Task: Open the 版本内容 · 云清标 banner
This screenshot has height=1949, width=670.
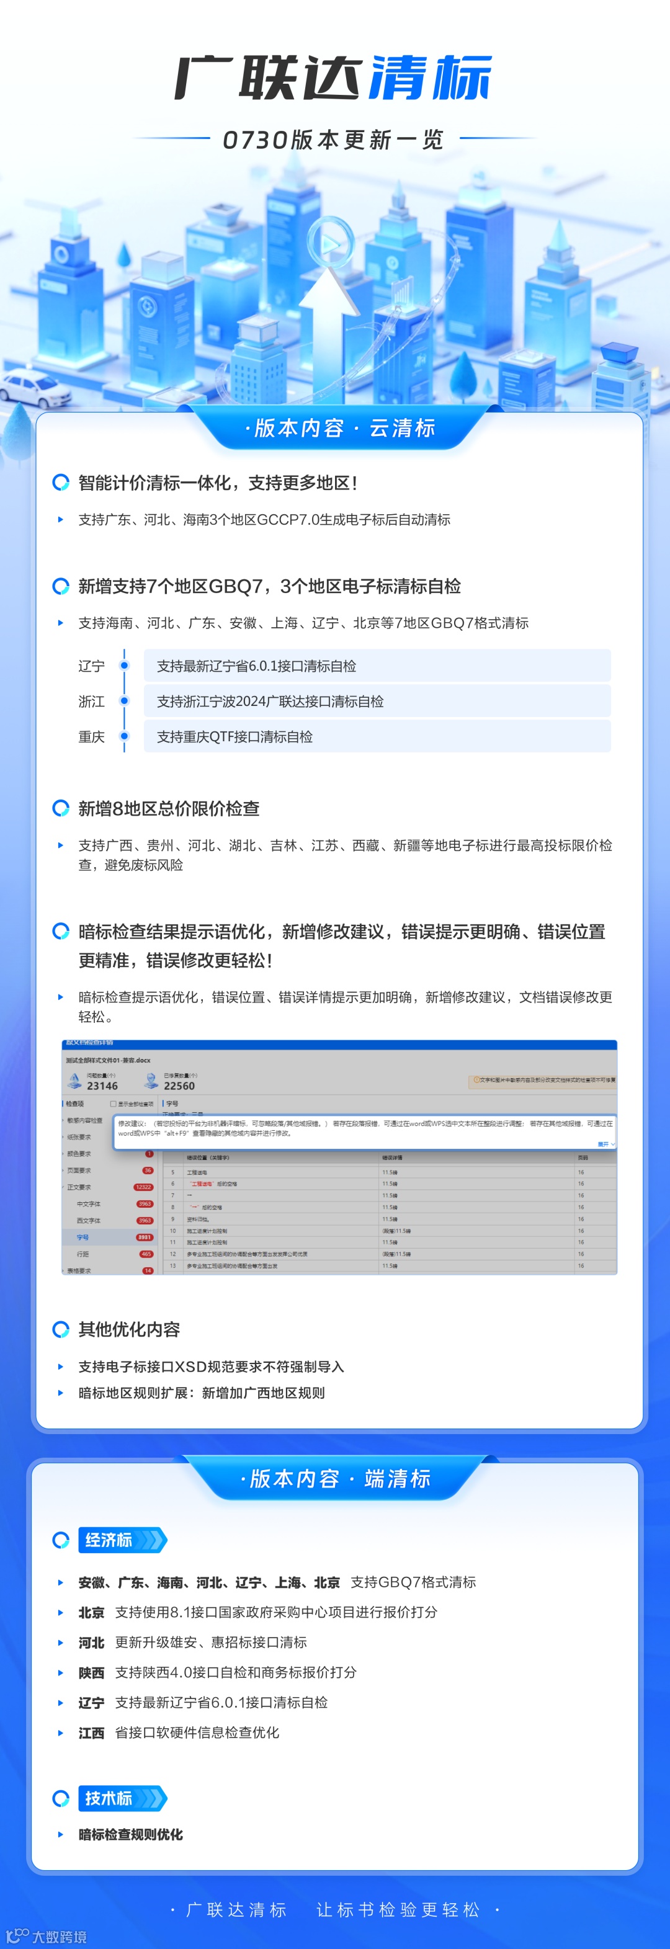Action: pyautogui.click(x=340, y=428)
